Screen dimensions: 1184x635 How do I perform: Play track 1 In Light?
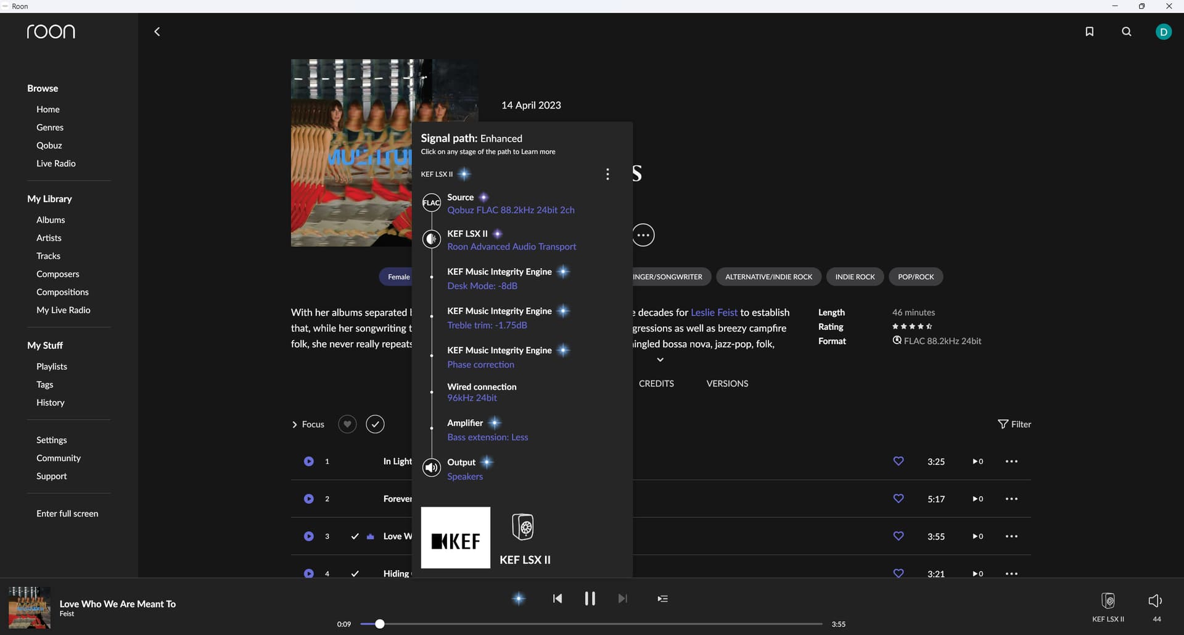[x=309, y=461]
